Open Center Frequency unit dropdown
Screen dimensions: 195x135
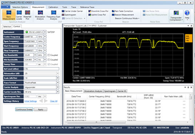pyautogui.click(x=45, y=37)
